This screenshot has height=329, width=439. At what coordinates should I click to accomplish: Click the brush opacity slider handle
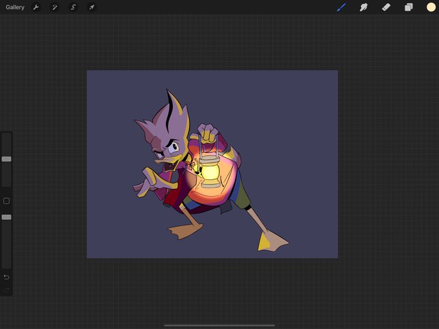click(6, 217)
